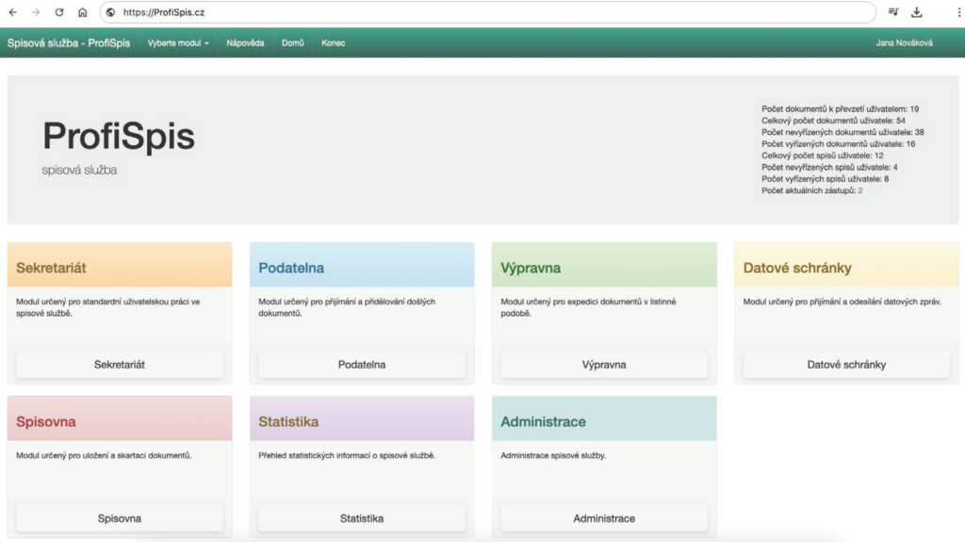Click Podatelna description about přijímání došlých dokumentů

pos(347,307)
